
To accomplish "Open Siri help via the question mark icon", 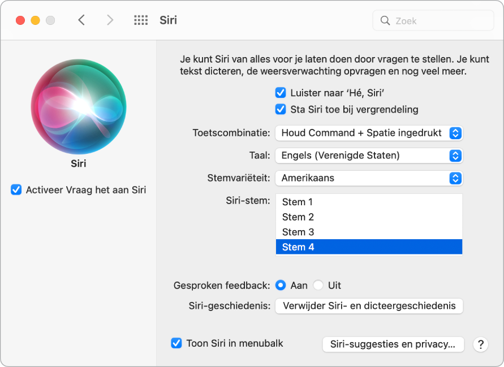I will pyautogui.click(x=480, y=344).
